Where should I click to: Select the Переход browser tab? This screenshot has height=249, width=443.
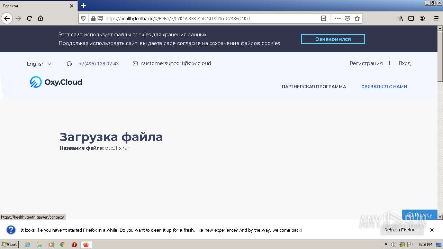39,6
